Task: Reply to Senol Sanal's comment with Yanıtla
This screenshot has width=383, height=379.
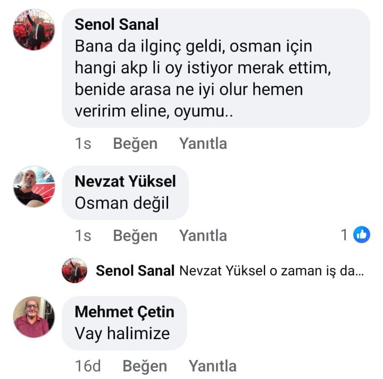Action: pos(203,144)
